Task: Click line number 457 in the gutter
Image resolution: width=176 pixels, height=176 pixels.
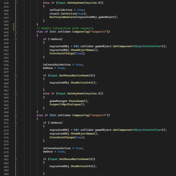Action: coord(6,72)
